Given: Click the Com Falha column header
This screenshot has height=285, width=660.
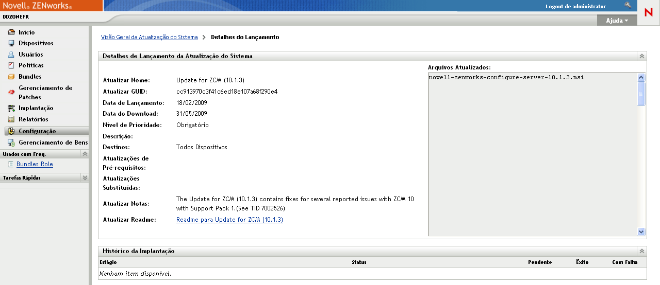Looking at the screenshot, I should pos(625,262).
